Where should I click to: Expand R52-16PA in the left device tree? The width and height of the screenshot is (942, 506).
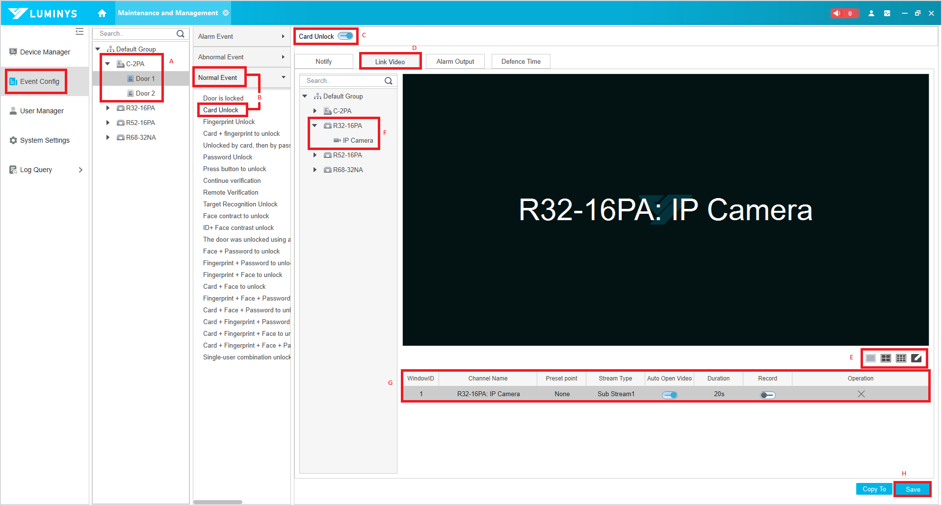click(x=108, y=123)
